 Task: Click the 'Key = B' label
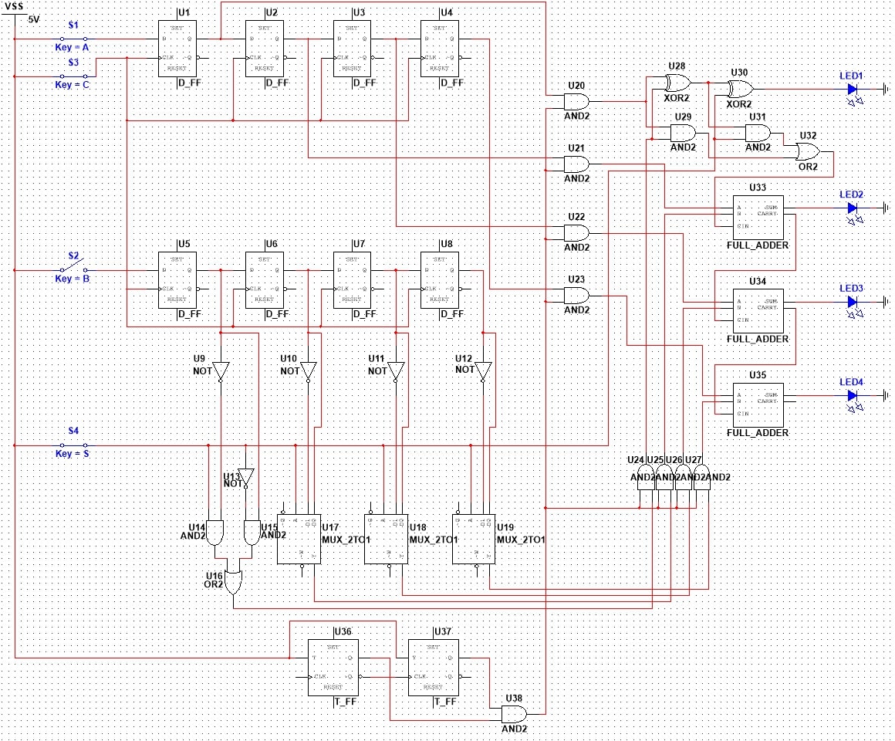coord(72,279)
